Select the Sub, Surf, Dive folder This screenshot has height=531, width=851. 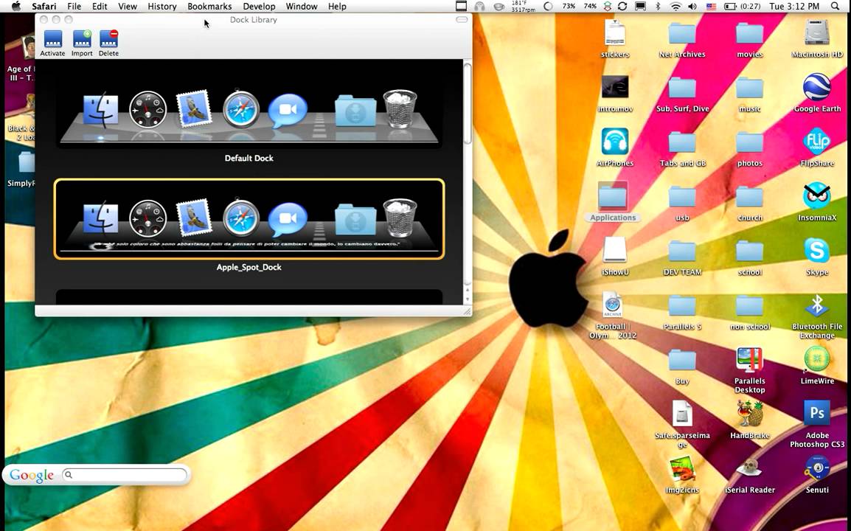(x=682, y=87)
